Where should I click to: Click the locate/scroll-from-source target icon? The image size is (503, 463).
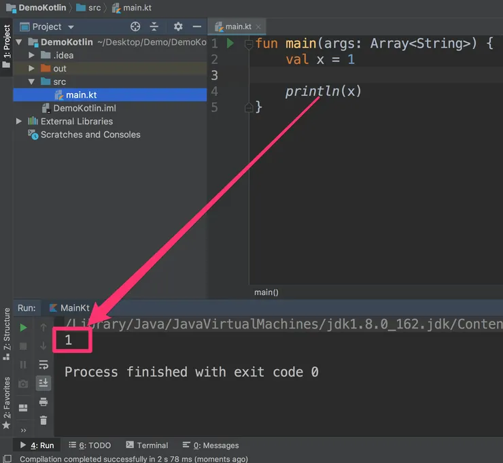[x=135, y=27]
